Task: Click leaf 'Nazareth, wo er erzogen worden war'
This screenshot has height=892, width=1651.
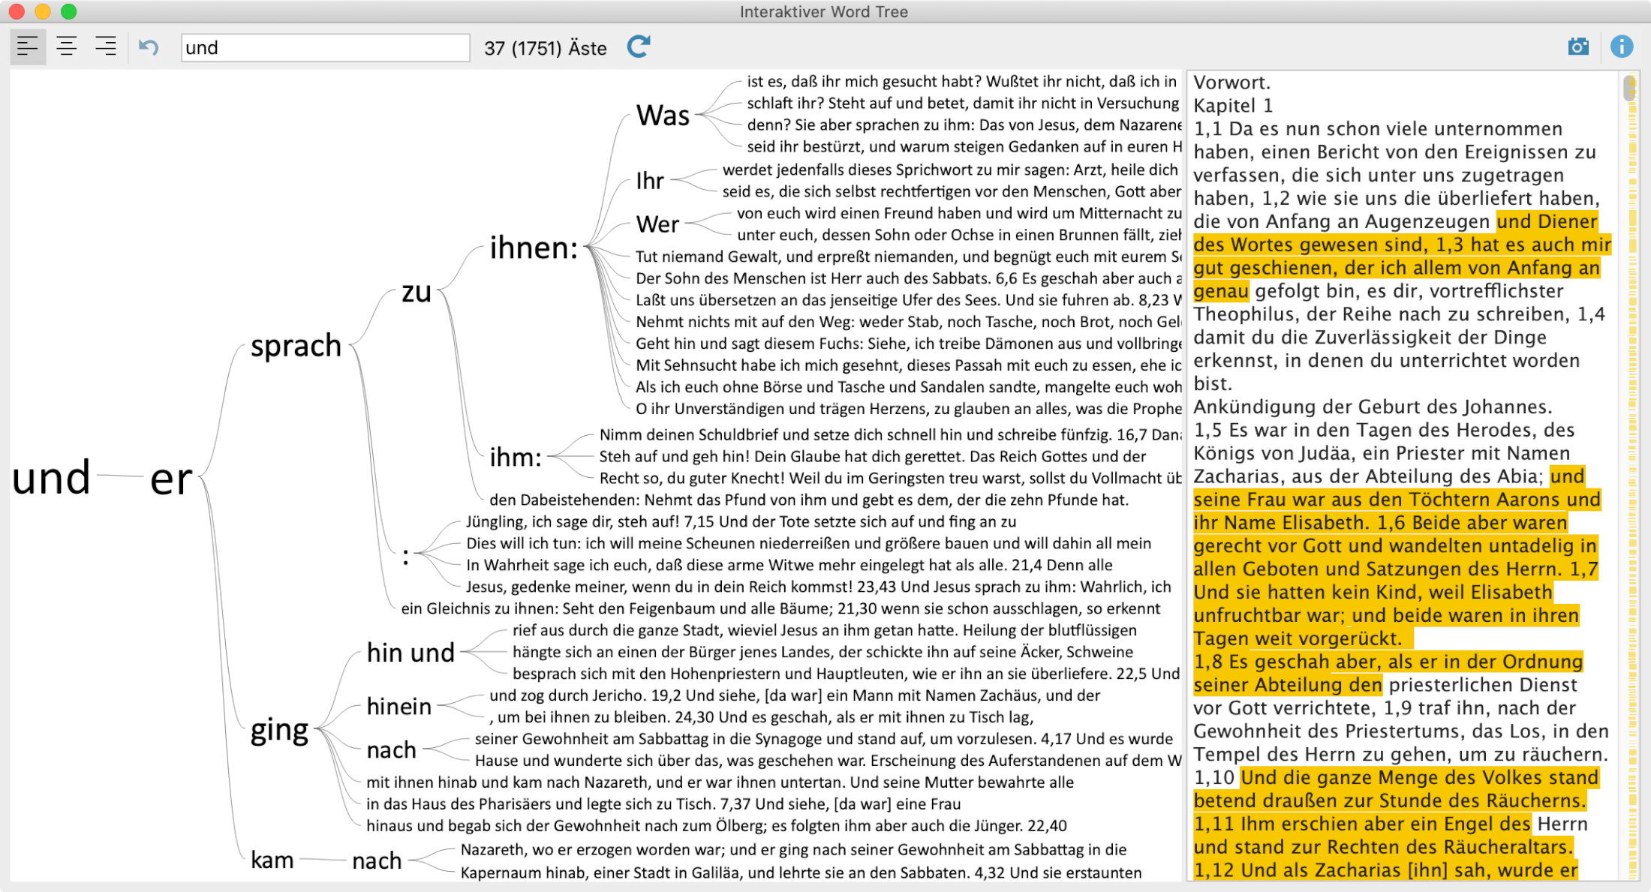Action: click(x=793, y=850)
